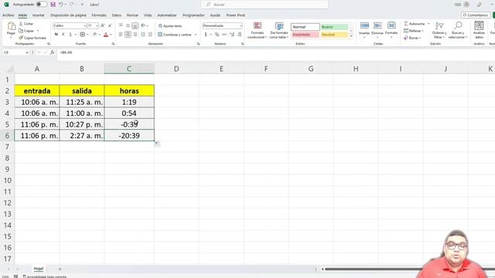Switch to the Insertar tab
This screenshot has height=278, width=495.
tap(39, 15)
